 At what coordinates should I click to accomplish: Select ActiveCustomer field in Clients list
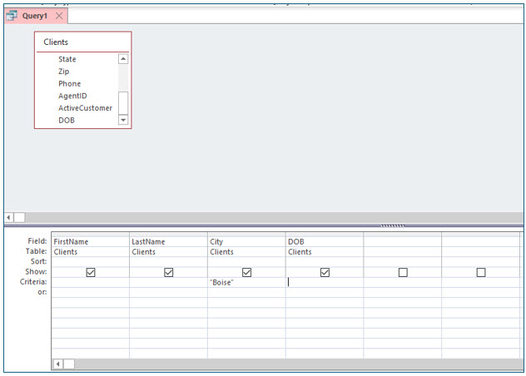pos(85,108)
